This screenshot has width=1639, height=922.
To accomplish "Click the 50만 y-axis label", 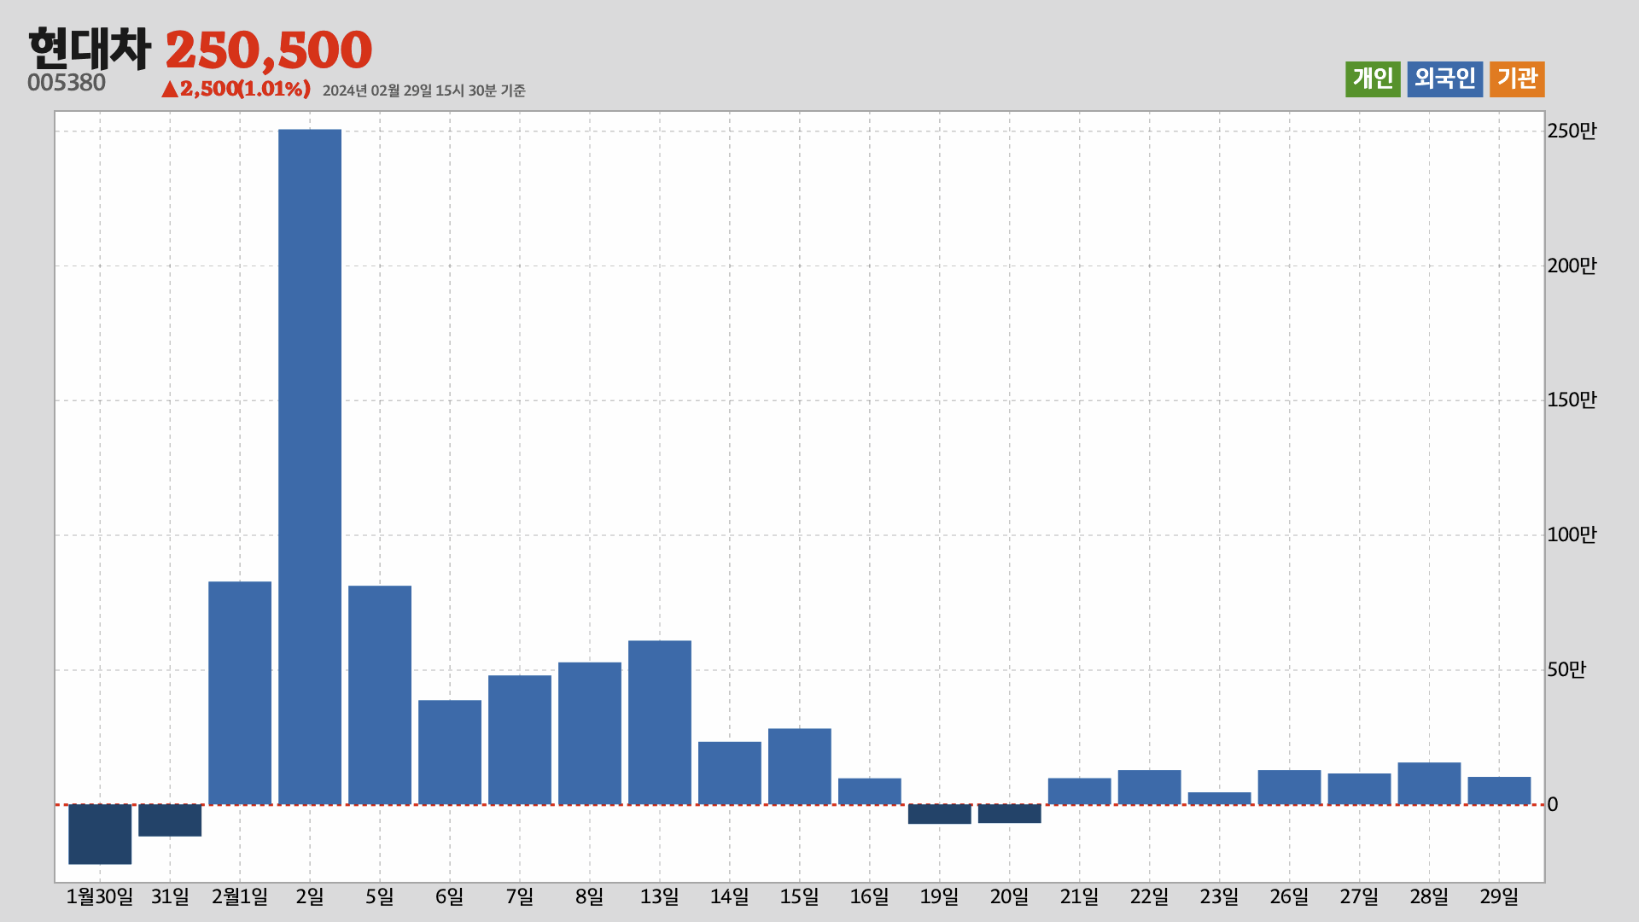I will coord(1566,670).
